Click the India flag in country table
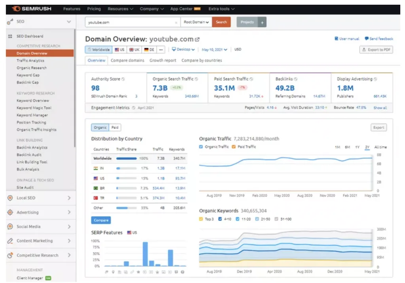Image resolution: width=405 pixels, height=283 pixels. 96,168
